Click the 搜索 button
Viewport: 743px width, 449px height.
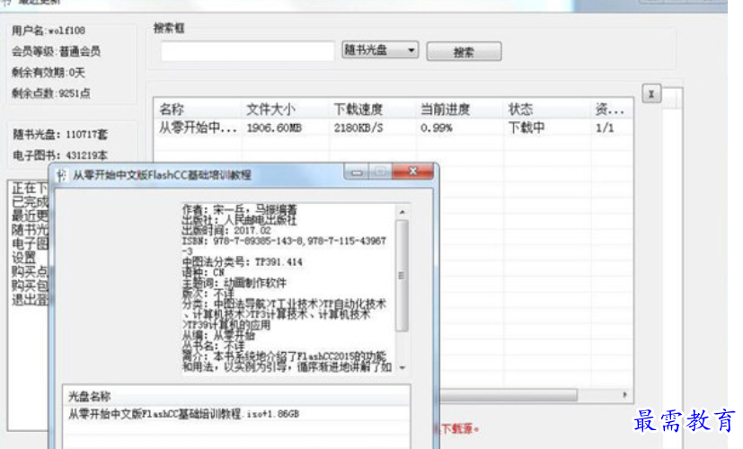(464, 51)
